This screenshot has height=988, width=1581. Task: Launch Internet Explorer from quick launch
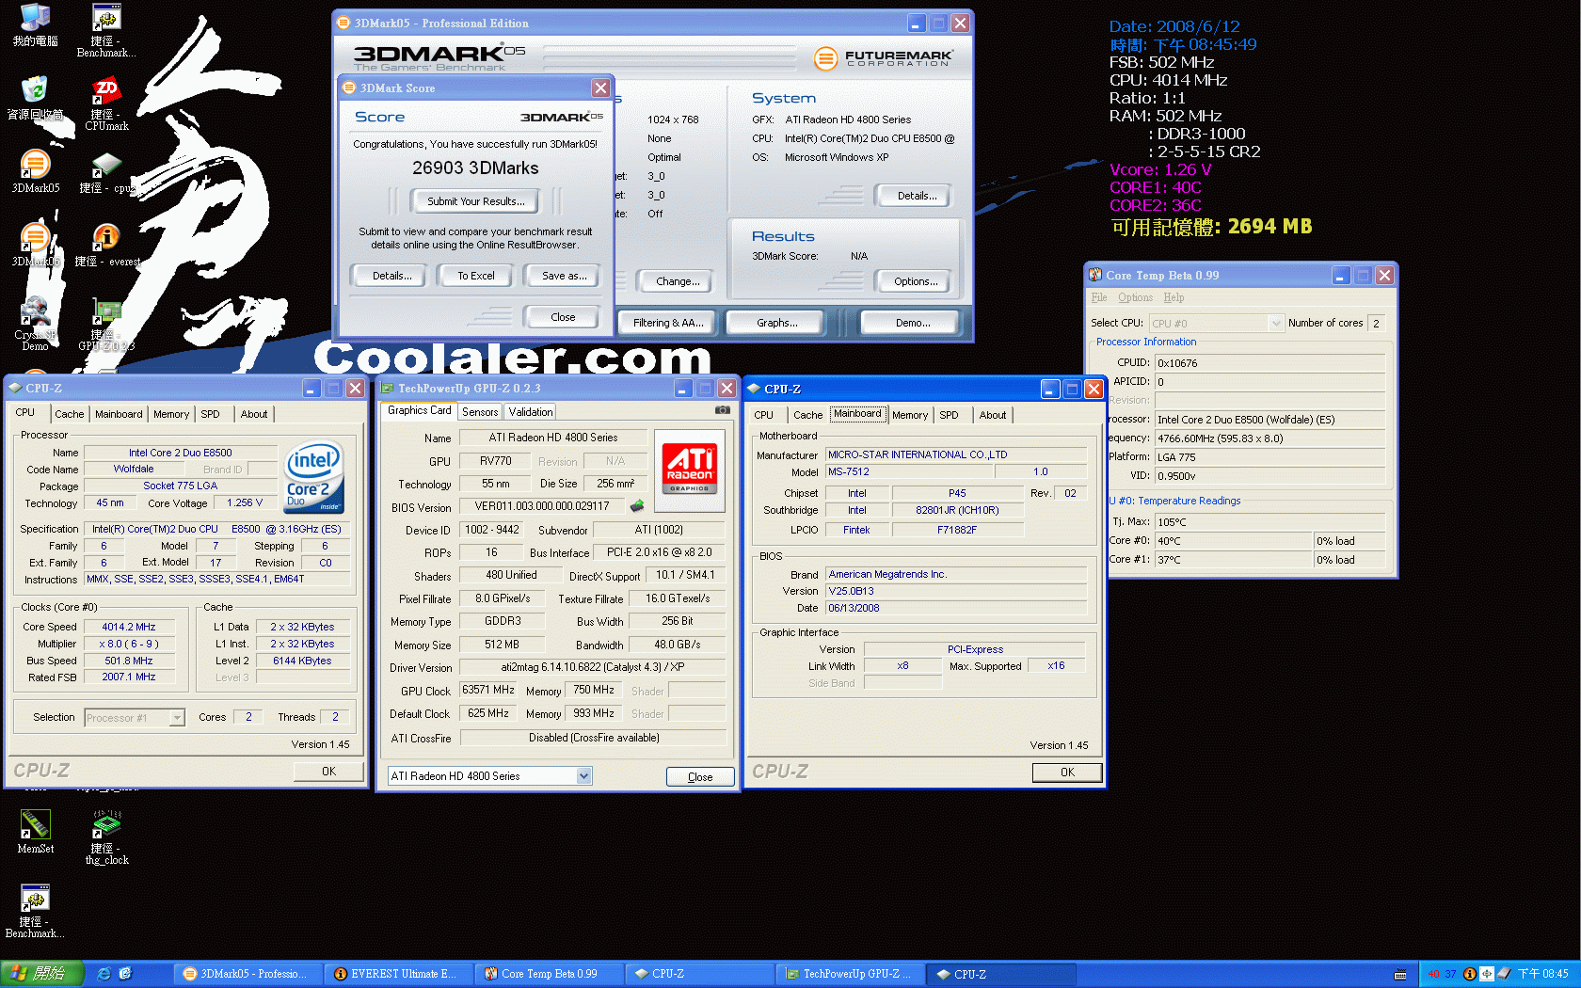coord(104,974)
